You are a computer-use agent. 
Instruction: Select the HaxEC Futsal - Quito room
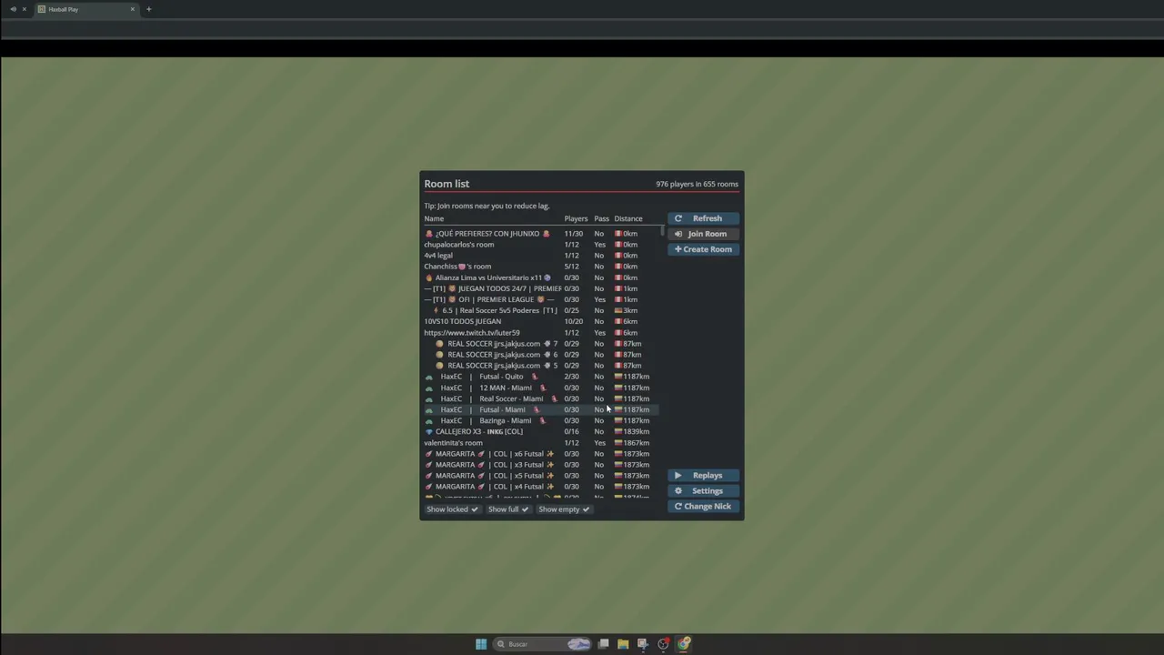541,377
